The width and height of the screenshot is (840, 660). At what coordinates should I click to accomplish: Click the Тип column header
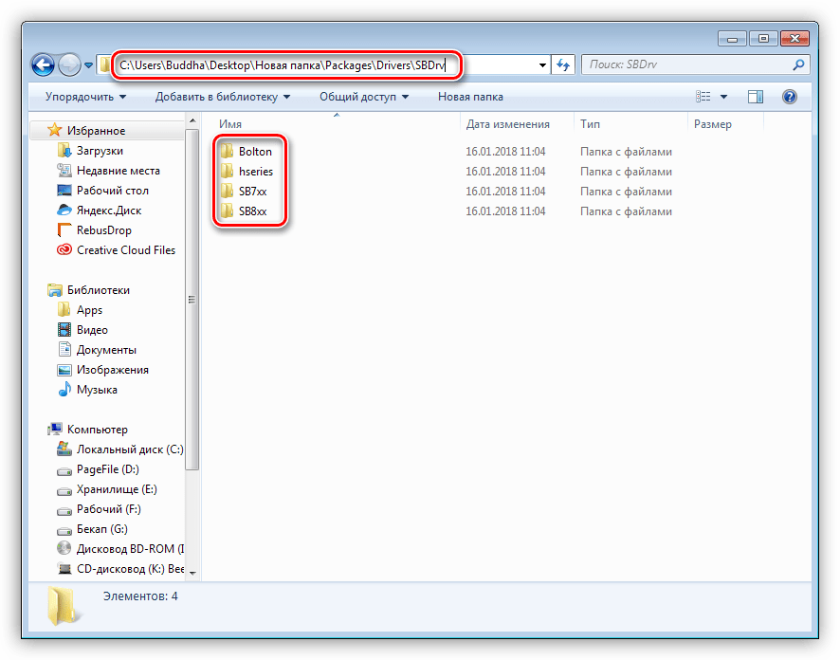pyautogui.click(x=591, y=124)
